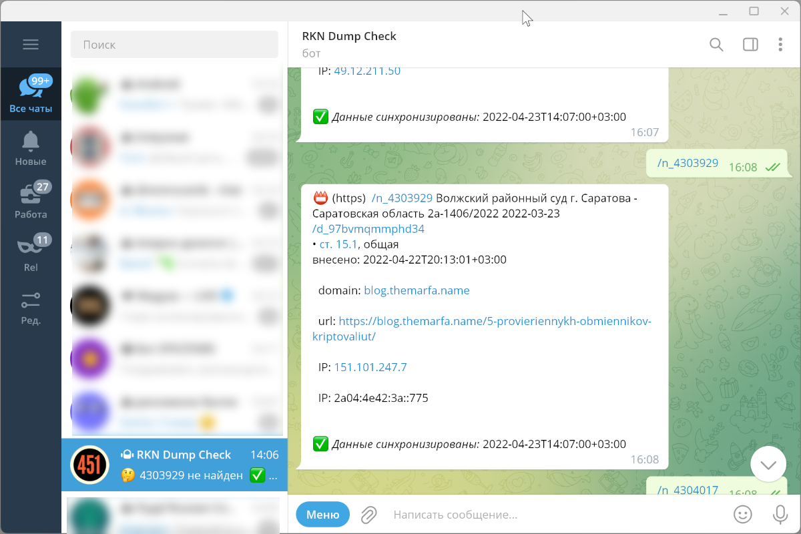Click the внесено 2022-04-22T20:13:01 line
Screen dimensions: 801x534
(410, 260)
